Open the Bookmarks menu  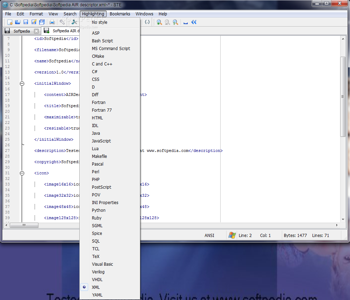point(120,14)
